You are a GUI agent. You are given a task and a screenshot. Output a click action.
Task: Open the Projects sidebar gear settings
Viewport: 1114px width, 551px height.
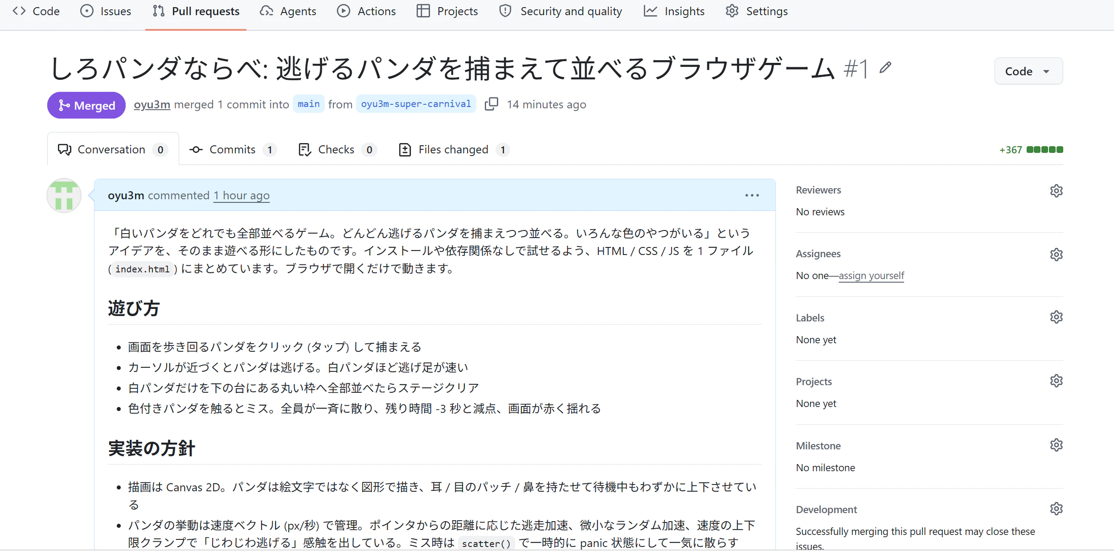1056,381
